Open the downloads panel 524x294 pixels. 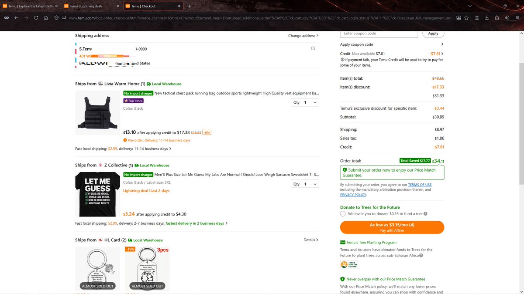tap(487, 18)
